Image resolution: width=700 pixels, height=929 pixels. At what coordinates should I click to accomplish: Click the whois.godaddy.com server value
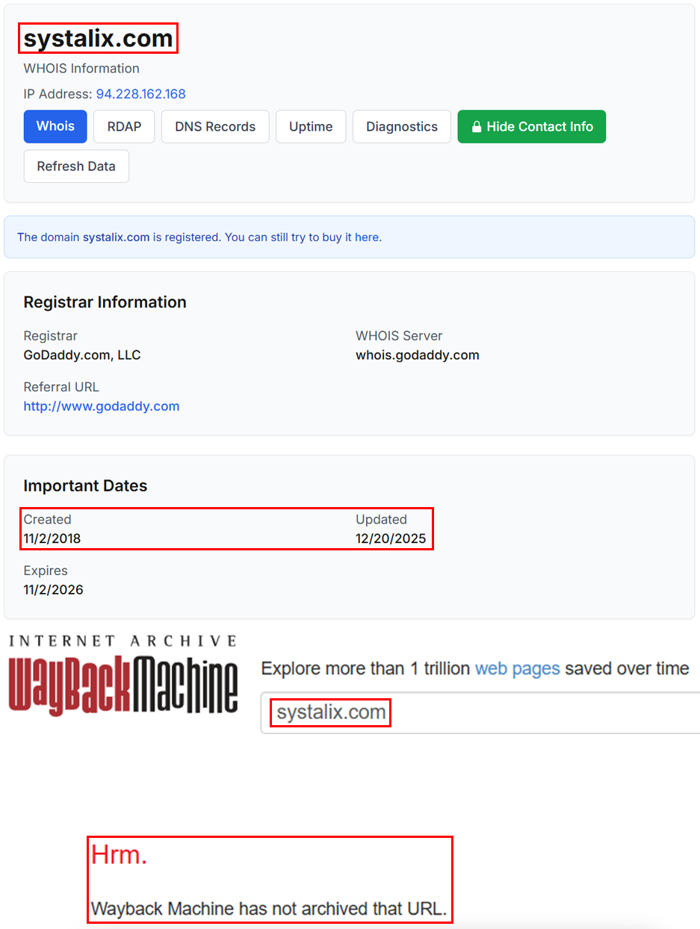tap(417, 355)
